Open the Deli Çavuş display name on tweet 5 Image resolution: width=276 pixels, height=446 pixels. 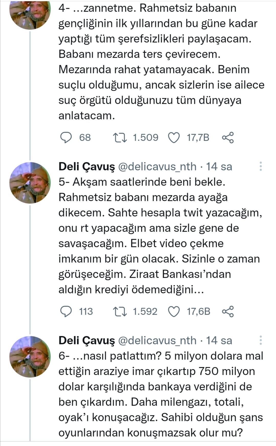pyautogui.click(x=87, y=167)
